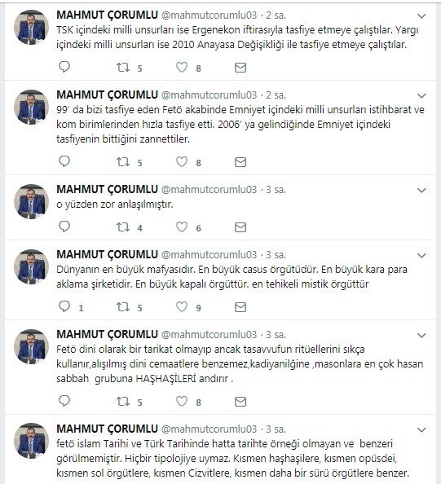
Task: Open the "fetö islam Tarihi ve Türk Tarihinde" tweet text
Action: (232, 459)
